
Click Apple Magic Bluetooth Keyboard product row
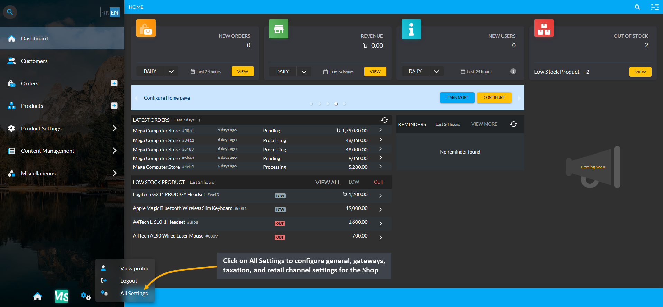[261, 210]
